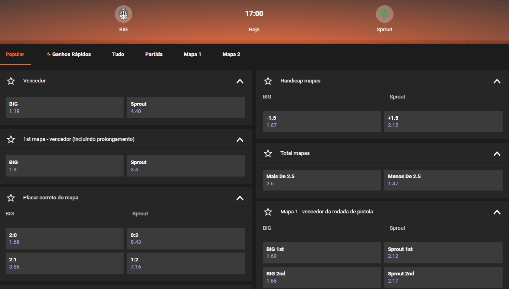This screenshot has height=289, width=509.
Task: Select correct score 0:2 at 8.43
Action: [x=186, y=239]
